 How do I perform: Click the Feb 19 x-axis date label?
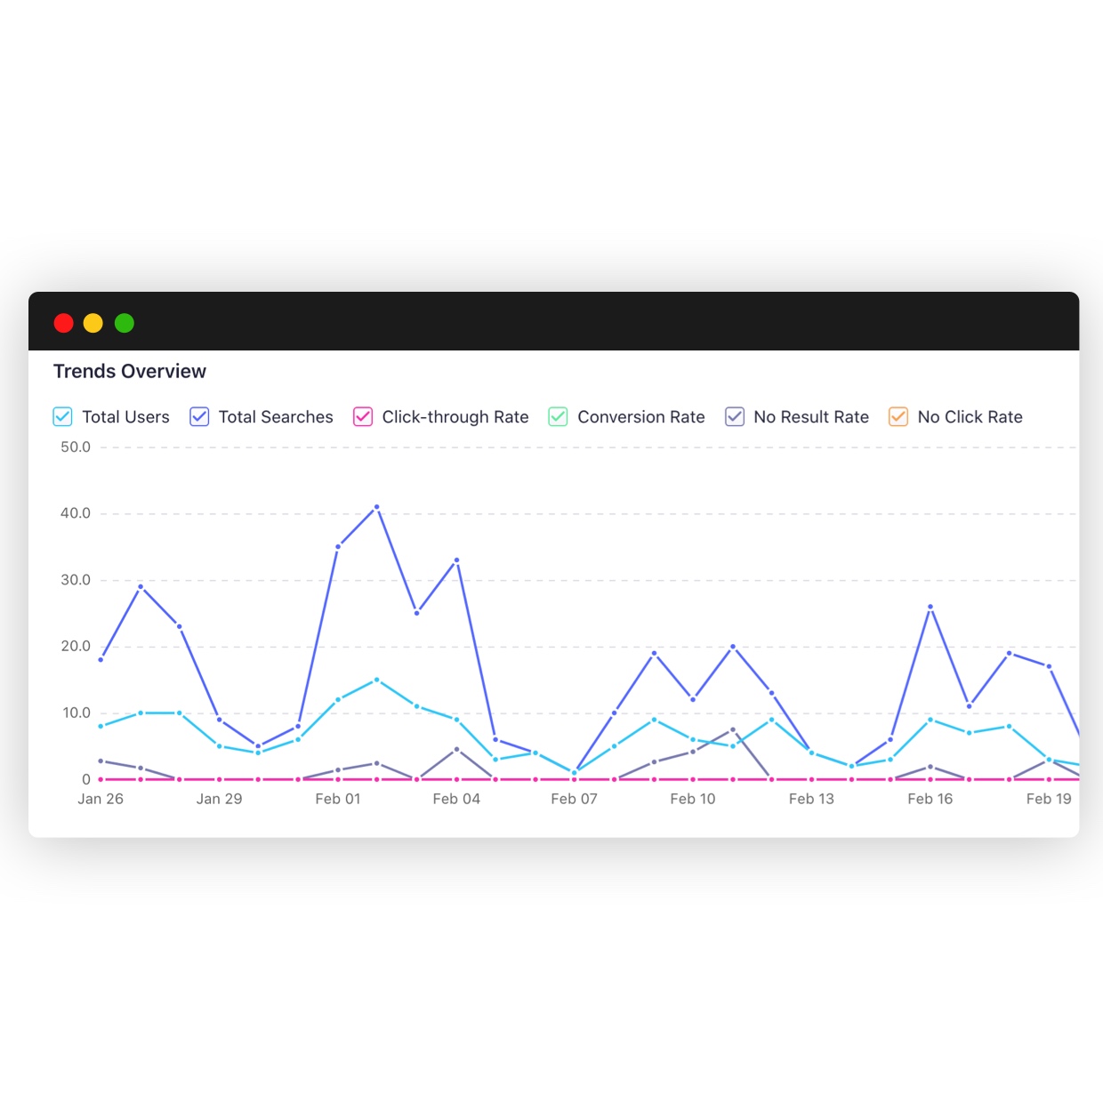(1049, 799)
